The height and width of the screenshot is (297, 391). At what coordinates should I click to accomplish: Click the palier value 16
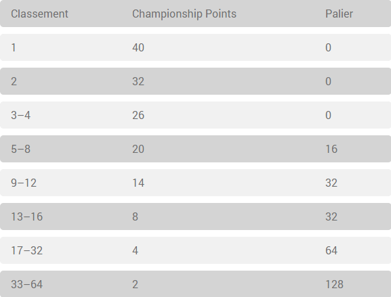coord(331,149)
